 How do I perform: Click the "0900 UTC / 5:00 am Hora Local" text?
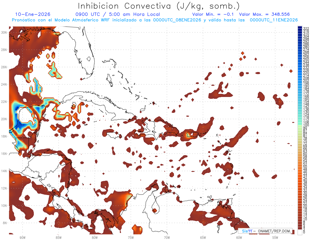pyautogui.click(x=118, y=14)
